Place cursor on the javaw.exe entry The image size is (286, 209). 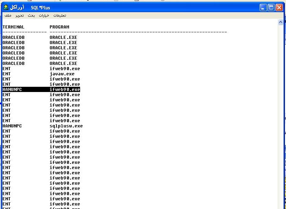(x=62, y=74)
